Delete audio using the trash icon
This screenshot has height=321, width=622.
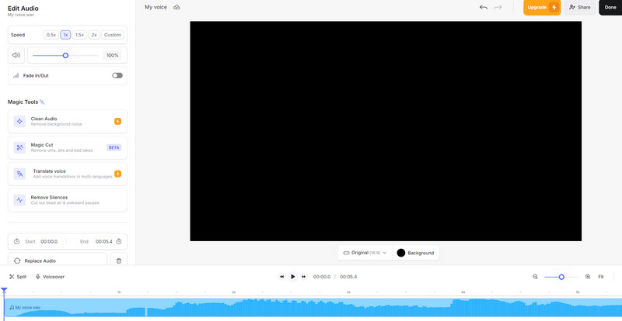[x=119, y=261]
